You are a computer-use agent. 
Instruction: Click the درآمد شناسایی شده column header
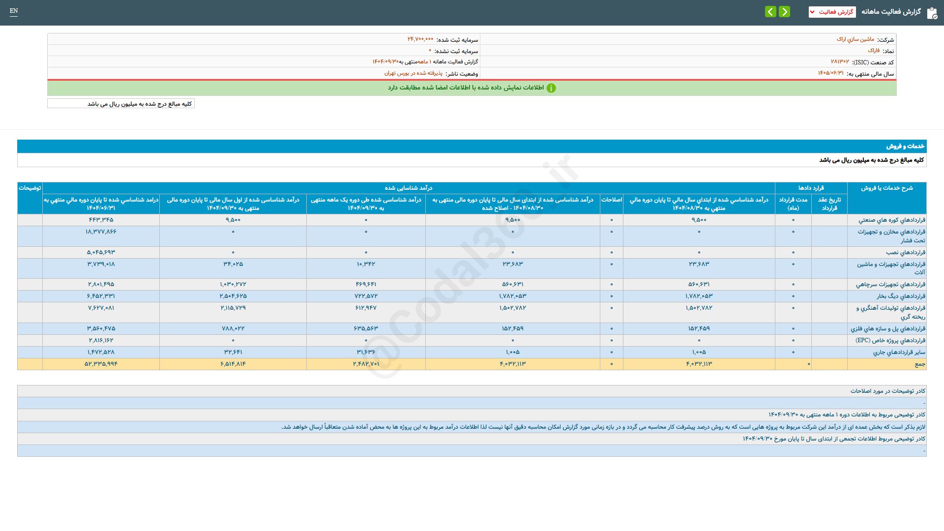[408, 188]
